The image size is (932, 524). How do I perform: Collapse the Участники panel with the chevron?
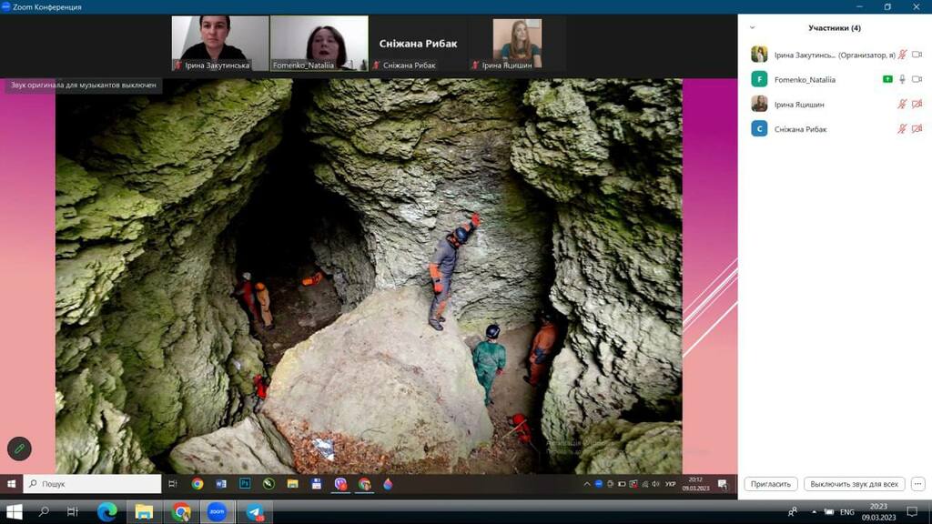coord(752,28)
